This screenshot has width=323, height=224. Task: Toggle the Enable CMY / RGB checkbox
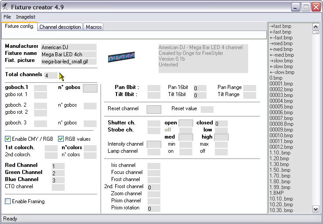[8, 139]
